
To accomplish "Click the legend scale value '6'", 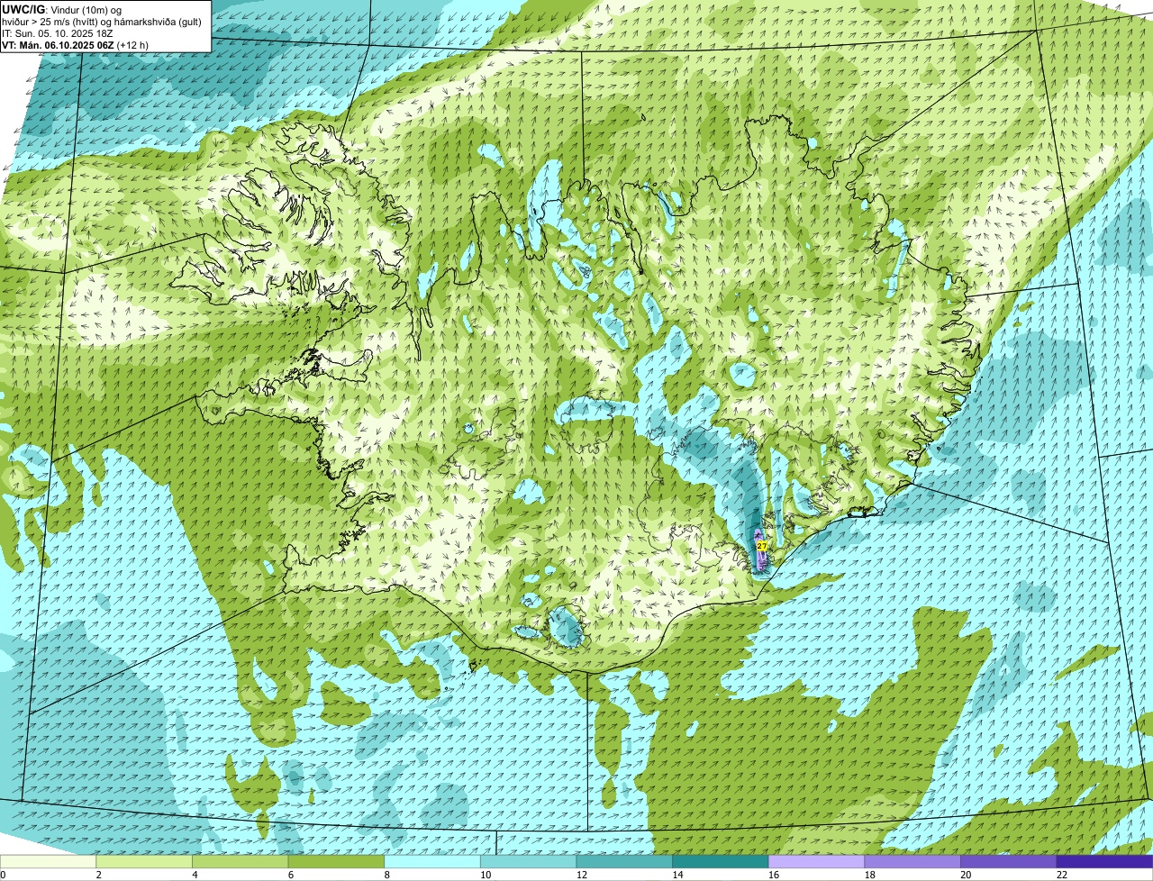I will pos(290,875).
